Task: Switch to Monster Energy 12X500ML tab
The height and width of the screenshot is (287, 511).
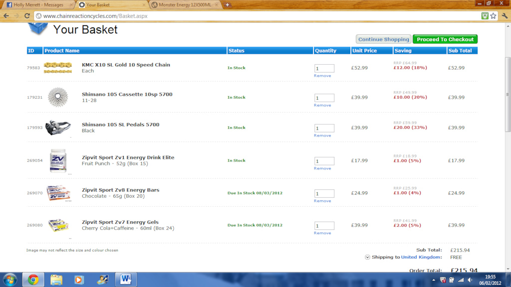Action: coord(185,5)
